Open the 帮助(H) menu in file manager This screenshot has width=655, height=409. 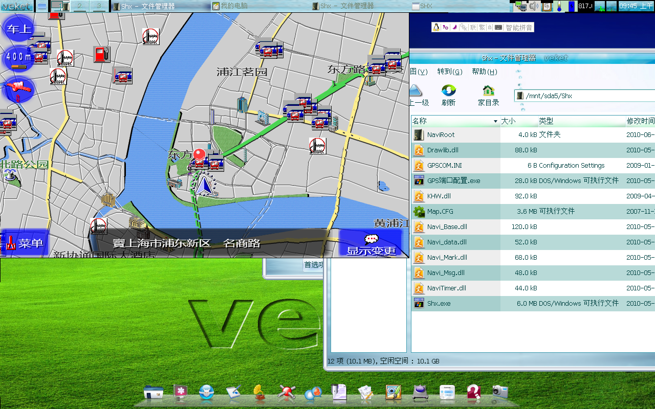(x=485, y=72)
